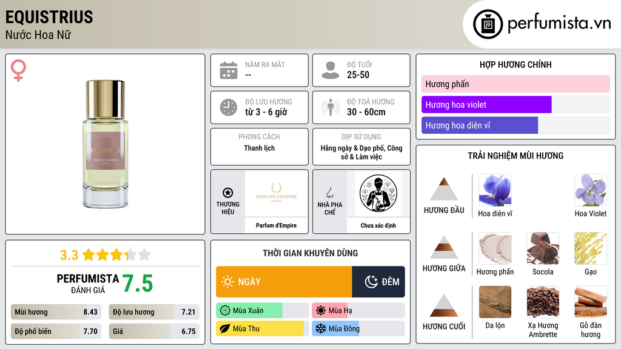Select the Xạ Hương Ambrette note image

pos(543,302)
